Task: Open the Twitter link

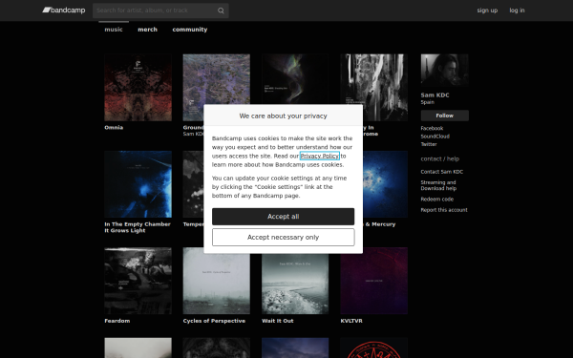Action: [429, 144]
